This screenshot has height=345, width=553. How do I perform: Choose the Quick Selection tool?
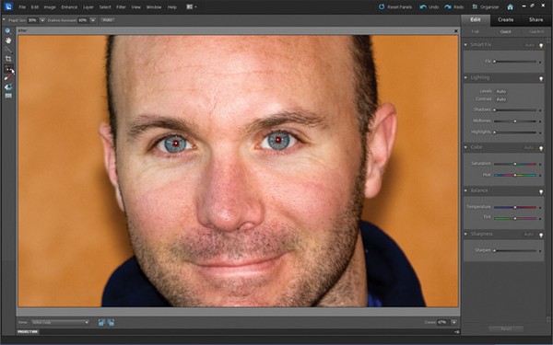(7, 50)
